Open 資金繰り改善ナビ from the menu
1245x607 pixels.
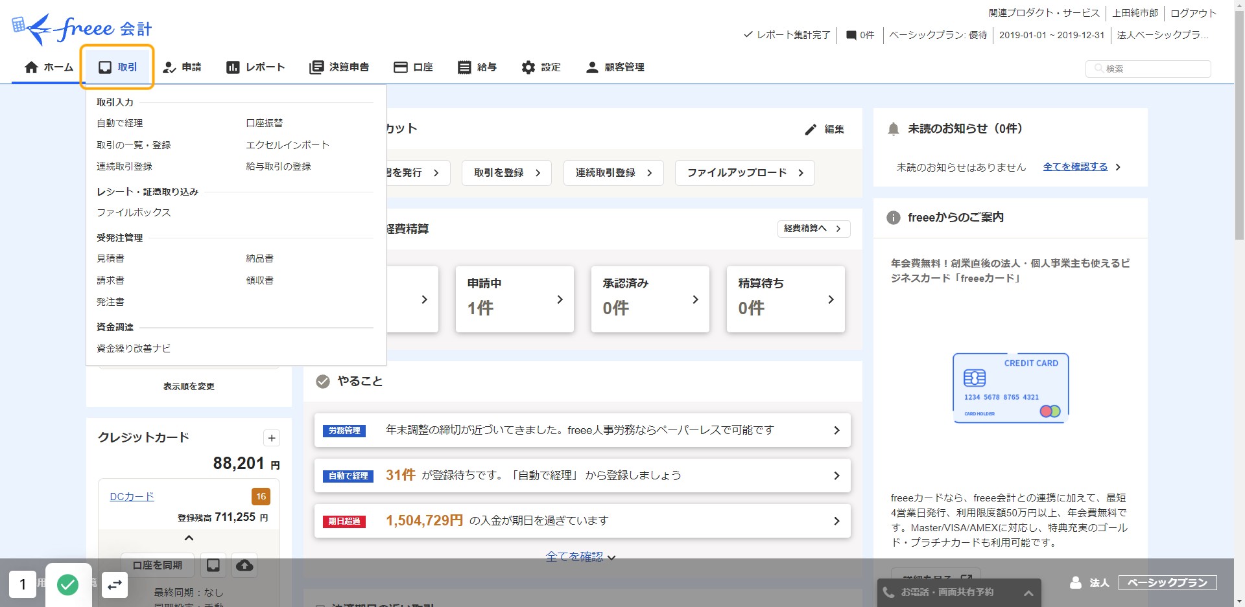pos(134,349)
